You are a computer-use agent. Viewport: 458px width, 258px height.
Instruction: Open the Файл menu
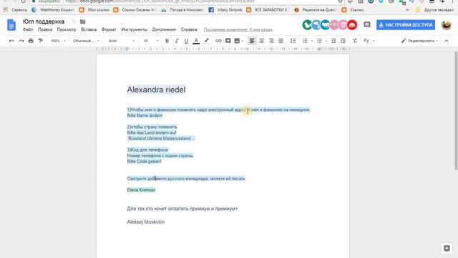pyautogui.click(x=28, y=29)
